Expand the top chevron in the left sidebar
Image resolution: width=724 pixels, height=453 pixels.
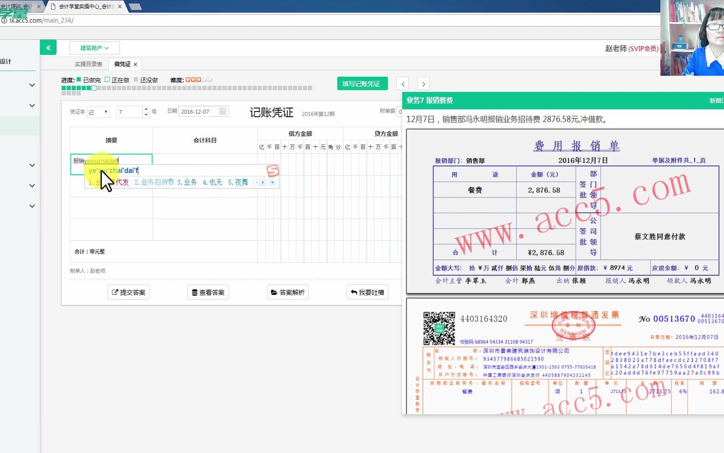click(x=32, y=85)
